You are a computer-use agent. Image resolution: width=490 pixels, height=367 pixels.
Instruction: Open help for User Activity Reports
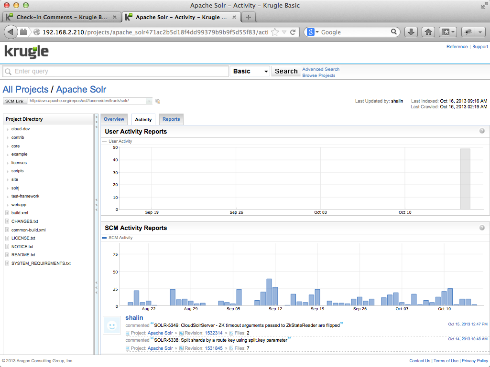[482, 131]
